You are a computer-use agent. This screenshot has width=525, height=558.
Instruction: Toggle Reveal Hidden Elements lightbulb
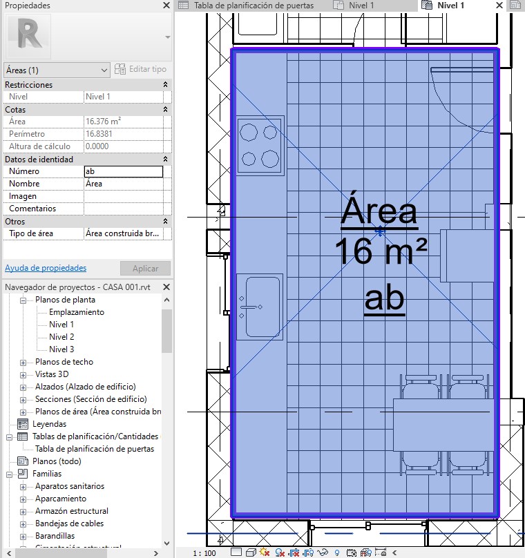point(337,553)
